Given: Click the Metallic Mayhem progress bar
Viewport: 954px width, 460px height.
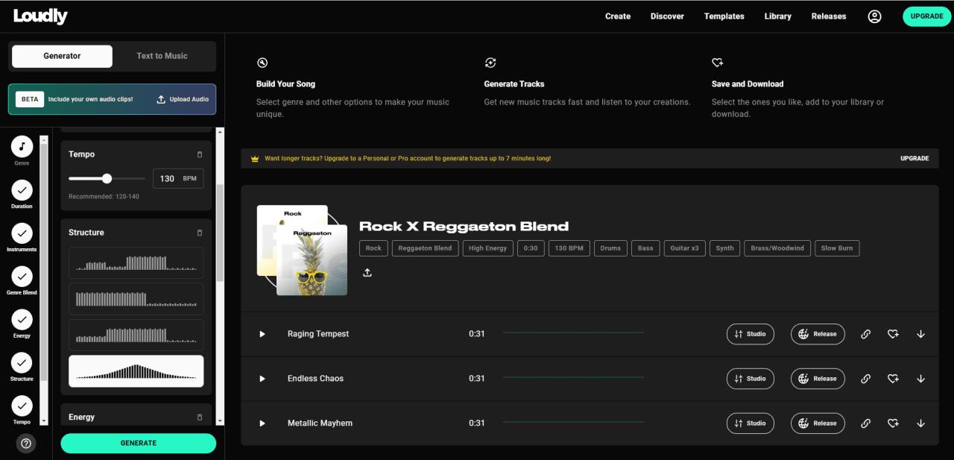Looking at the screenshot, I should click(x=573, y=422).
